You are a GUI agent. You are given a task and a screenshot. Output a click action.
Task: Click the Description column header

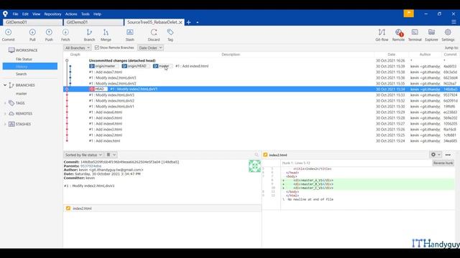pos(231,54)
